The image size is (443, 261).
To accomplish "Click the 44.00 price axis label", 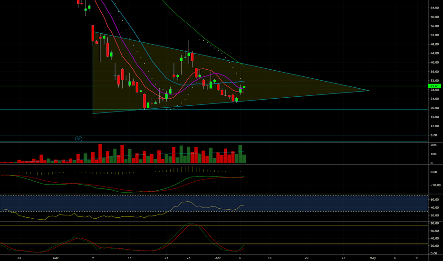I will (x=434, y=53).
